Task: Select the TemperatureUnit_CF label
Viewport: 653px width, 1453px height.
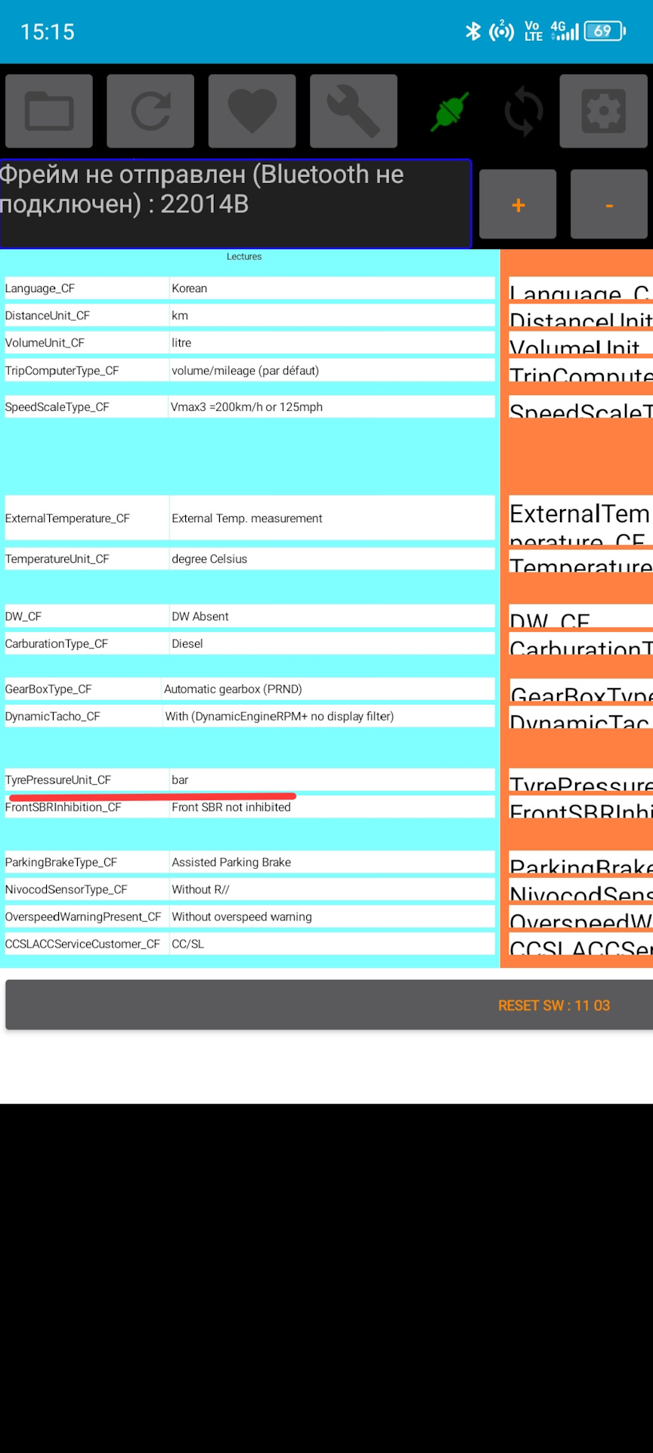Action: [57, 559]
